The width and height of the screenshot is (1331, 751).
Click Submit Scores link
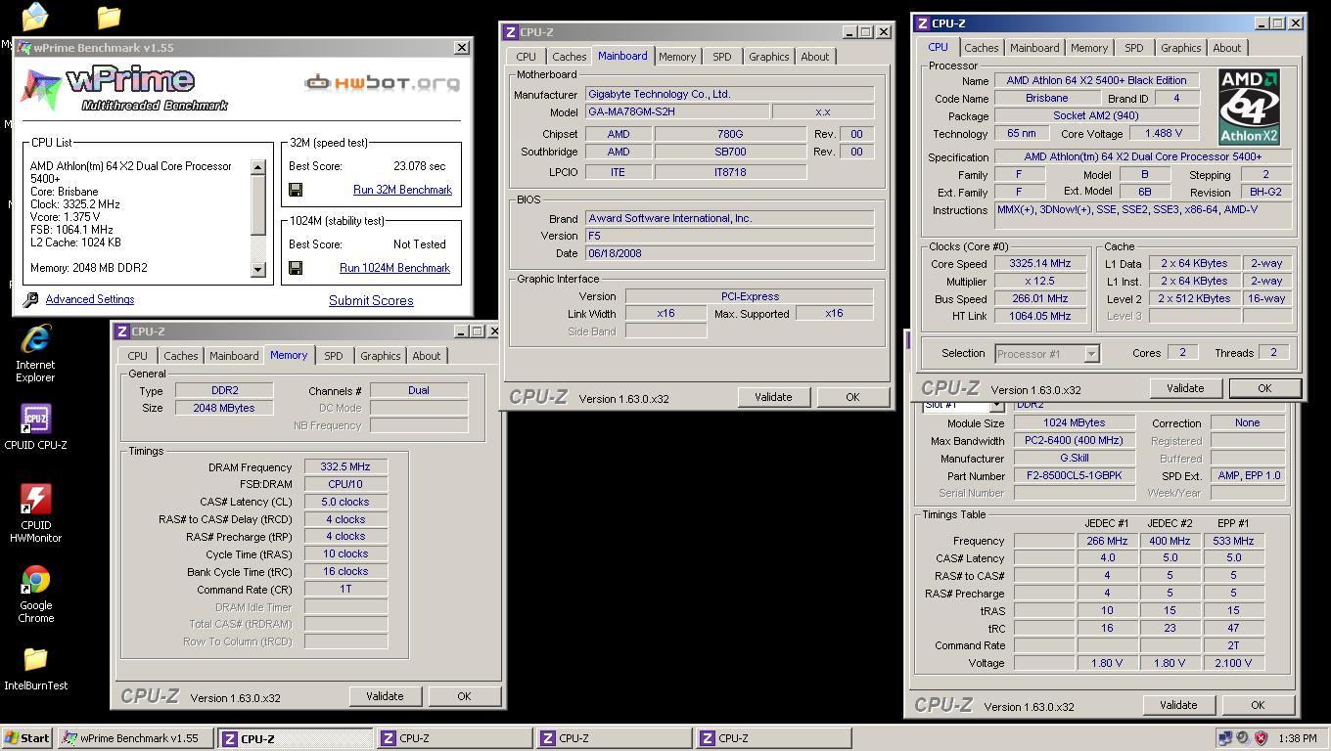click(371, 300)
